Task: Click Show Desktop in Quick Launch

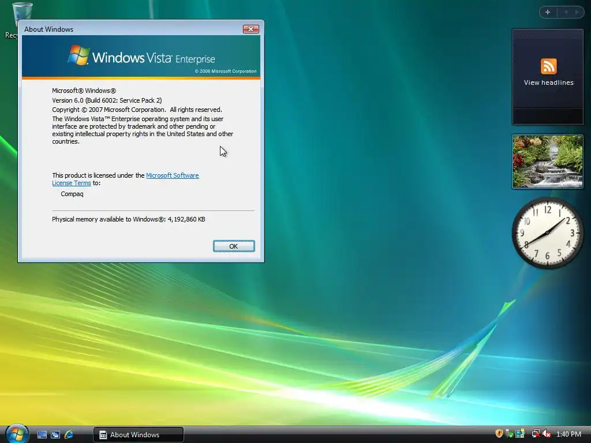Action: coord(42,434)
